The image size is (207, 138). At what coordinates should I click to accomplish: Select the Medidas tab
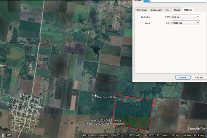(x=188, y=10)
